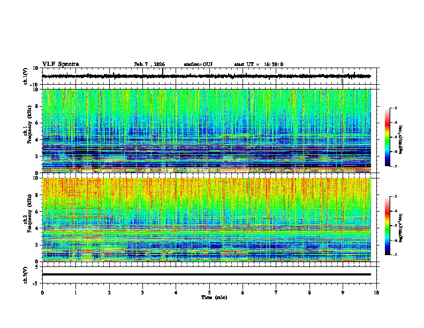Click the time axis tick label "2"
Screen dimensions: 424x328
(x=109, y=293)
